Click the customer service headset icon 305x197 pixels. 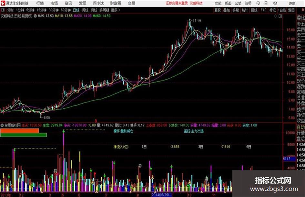258,3
